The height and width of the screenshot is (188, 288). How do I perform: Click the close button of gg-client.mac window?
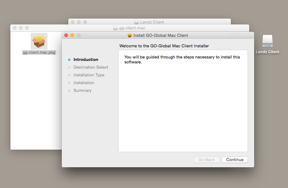15,28
